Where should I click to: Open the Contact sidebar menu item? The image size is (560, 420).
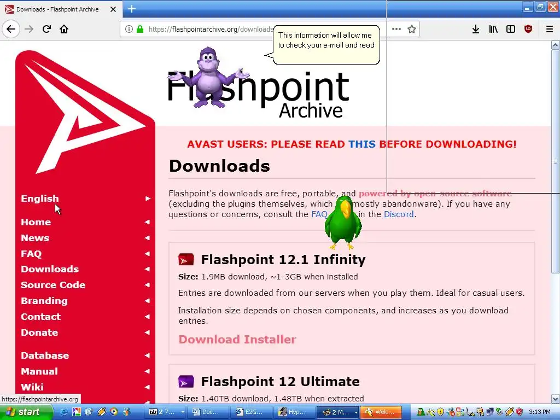[x=40, y=317]
